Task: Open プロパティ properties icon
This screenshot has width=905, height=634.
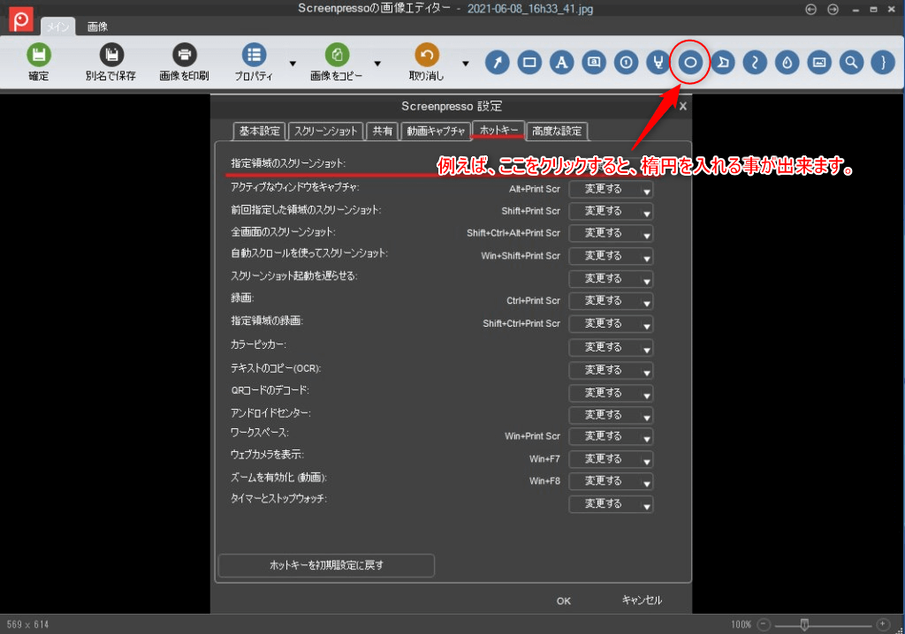Action: point(254,55)
